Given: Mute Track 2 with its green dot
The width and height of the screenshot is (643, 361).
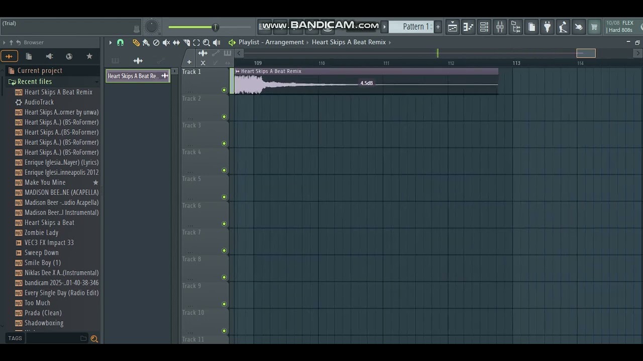Looking at the screenshot, I should pyautogui.click(x=224, y=117).
